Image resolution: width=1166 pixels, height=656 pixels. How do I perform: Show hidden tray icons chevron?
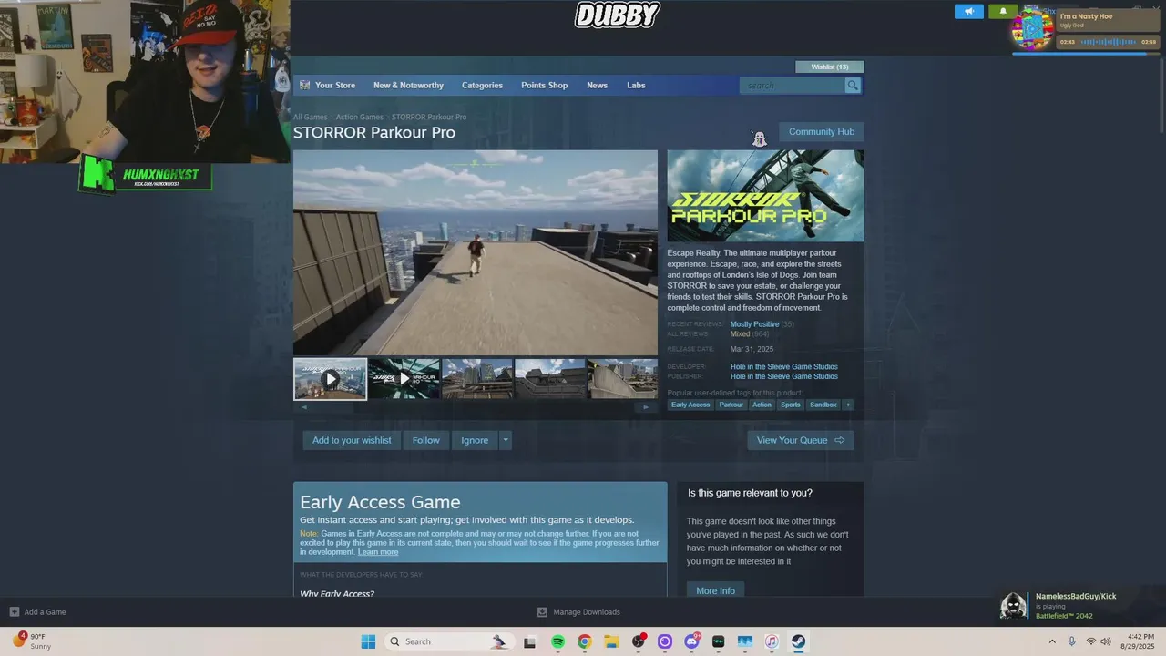click(1053, 641)
